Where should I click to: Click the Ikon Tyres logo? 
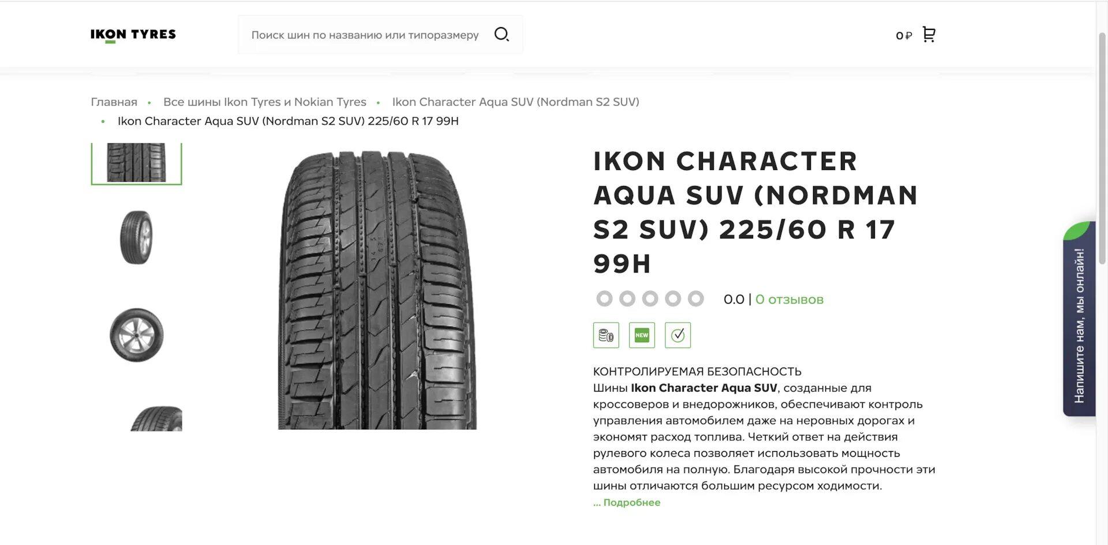[x=133, y=35]
